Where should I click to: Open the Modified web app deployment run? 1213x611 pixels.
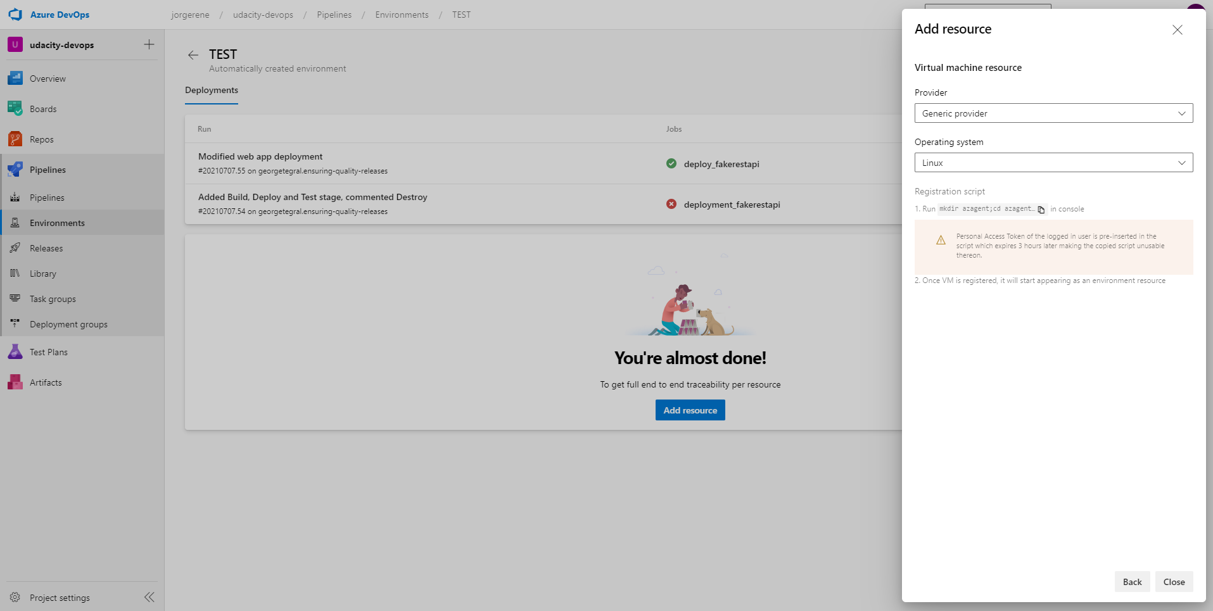coord(260,156)
